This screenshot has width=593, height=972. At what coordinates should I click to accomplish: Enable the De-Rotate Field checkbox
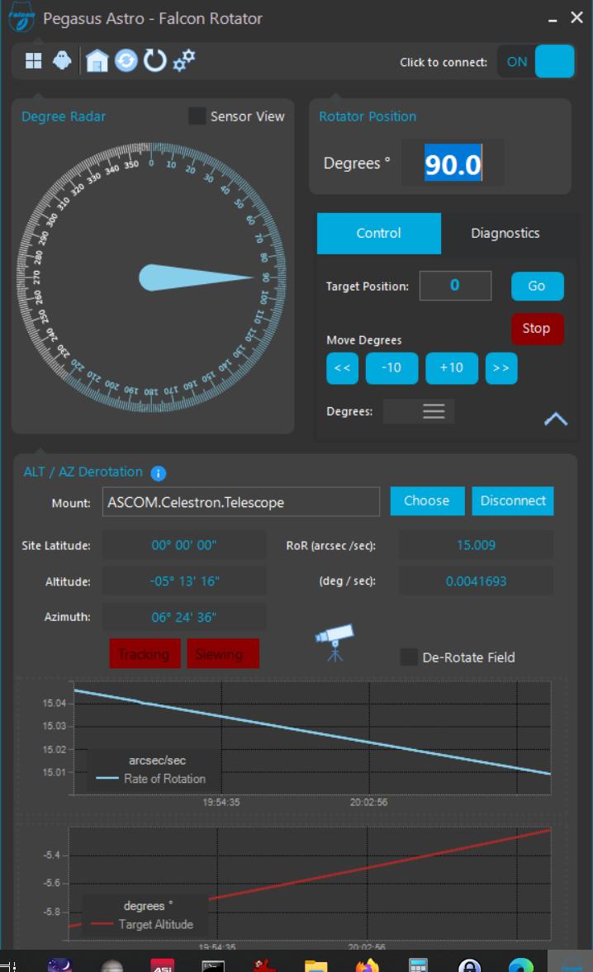click(409, 657)
